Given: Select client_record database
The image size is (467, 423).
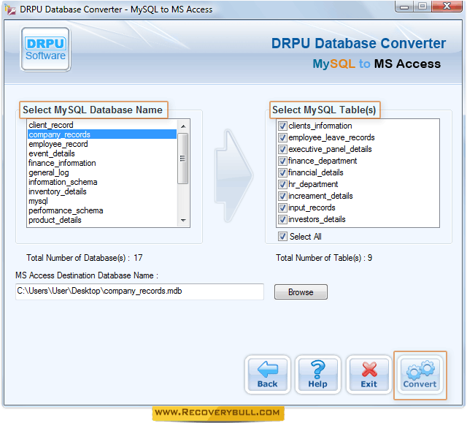Looking at the screenshot, I should click(x=102, y=125).
